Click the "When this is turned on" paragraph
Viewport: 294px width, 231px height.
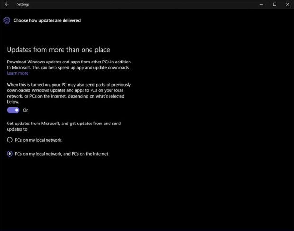click(68, 93)
